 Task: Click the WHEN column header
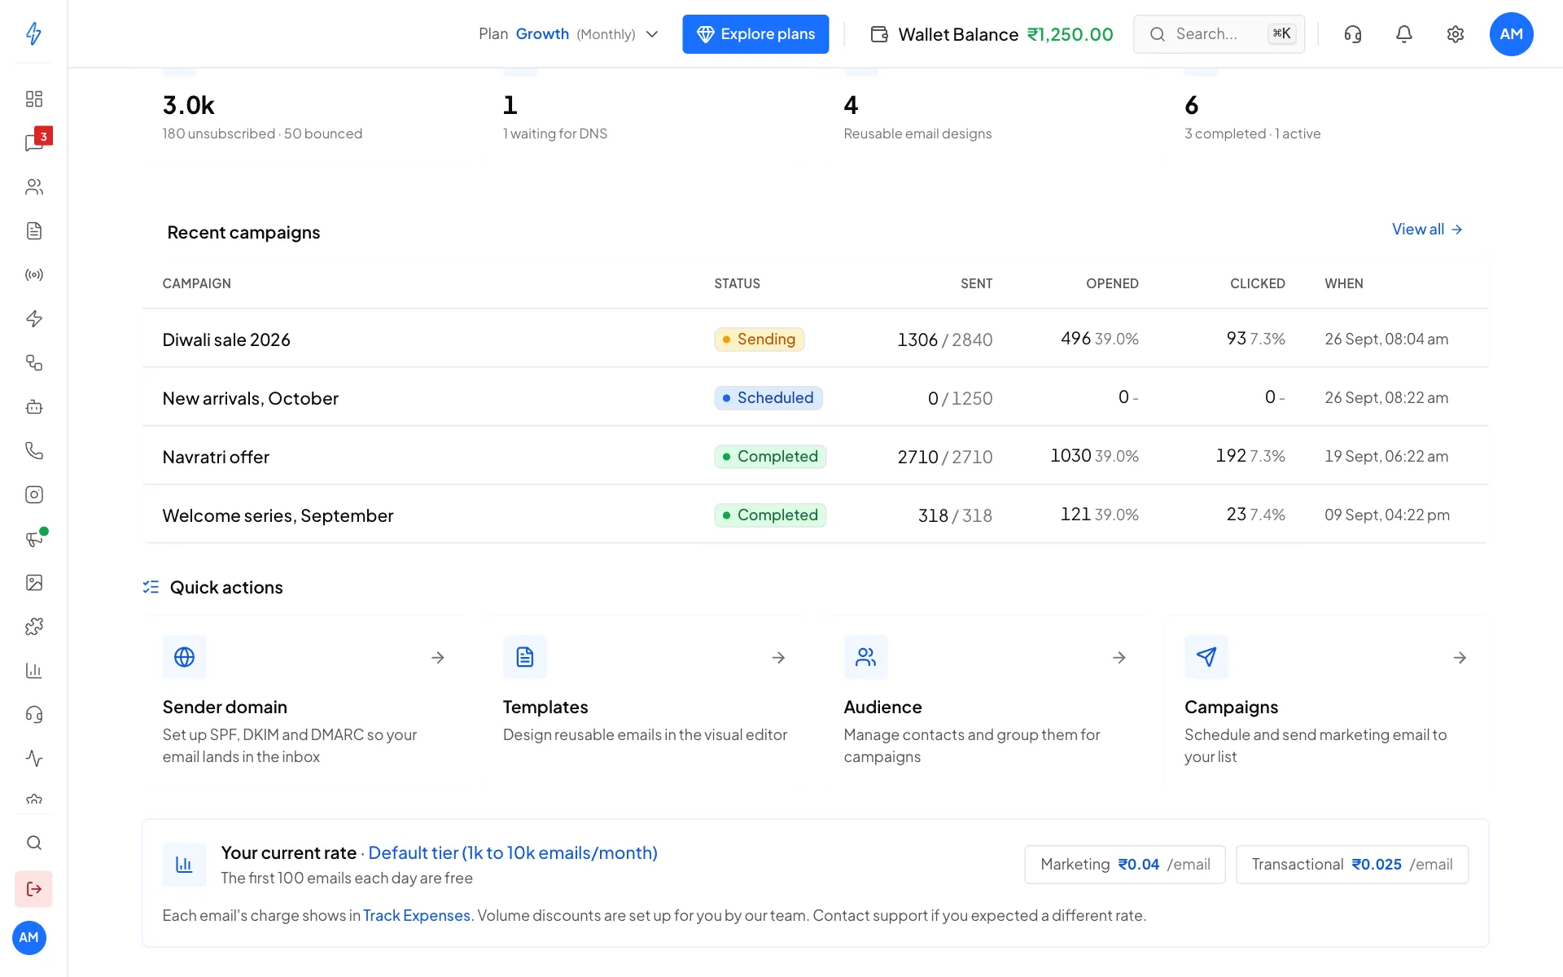click(x=1343, y=283)
